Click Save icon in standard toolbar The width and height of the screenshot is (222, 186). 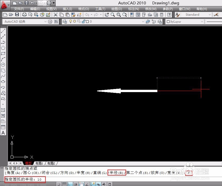click(x=17, y=15)
